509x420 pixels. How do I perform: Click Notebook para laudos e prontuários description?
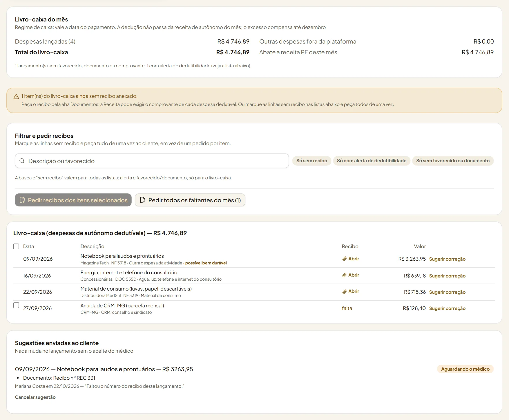click(x=122, y=256)
